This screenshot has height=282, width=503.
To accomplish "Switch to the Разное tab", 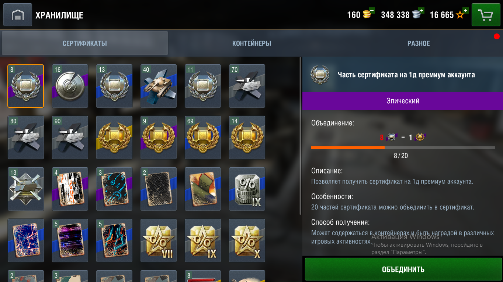I will [419, 43].
